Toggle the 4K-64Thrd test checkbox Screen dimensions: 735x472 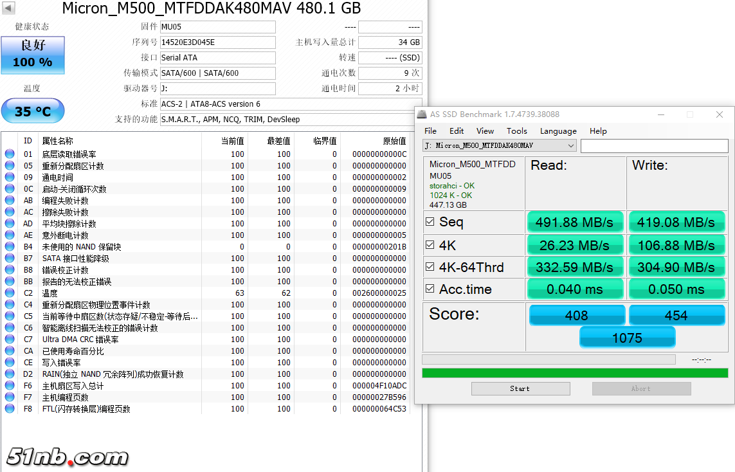430,267
